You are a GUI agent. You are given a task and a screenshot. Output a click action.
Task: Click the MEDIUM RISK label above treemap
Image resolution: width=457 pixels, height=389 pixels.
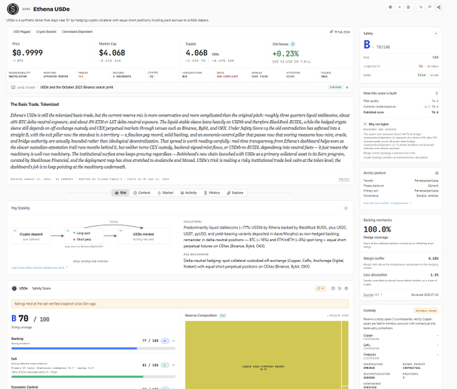pos(338,315)
